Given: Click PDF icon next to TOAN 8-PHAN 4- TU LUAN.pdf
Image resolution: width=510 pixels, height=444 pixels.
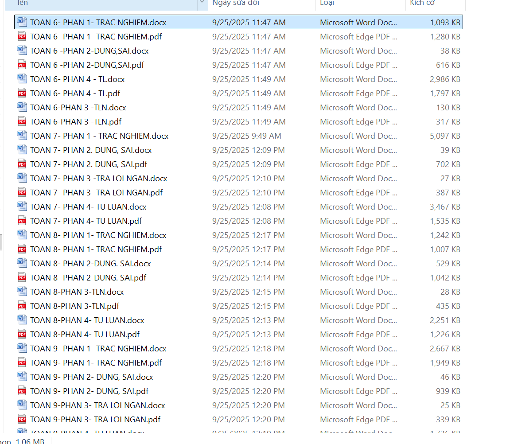Looking at the screenshot, I should [22, 335].
